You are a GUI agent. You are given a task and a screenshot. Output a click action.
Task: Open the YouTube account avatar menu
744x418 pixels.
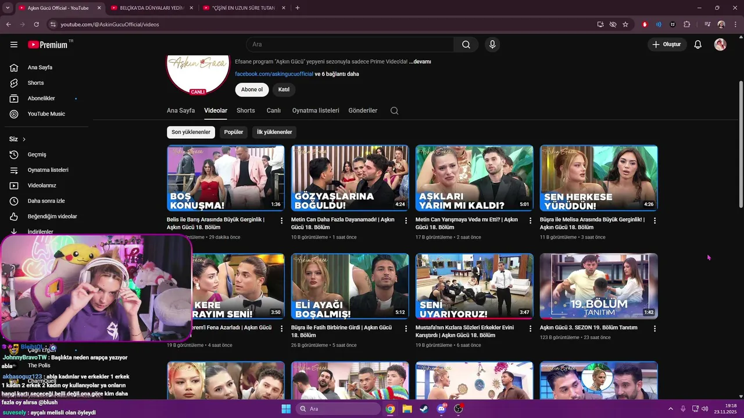[x=720, y=45]
